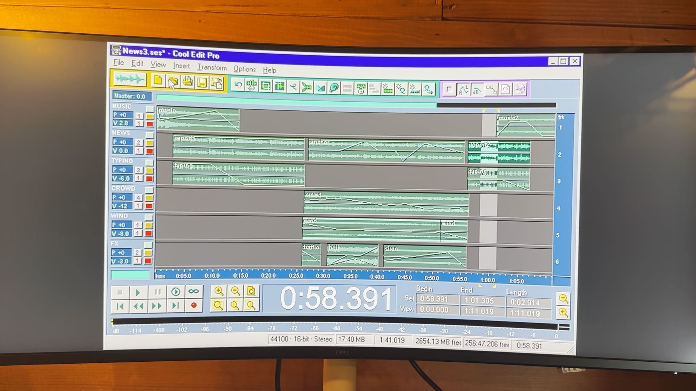
Task: Click the teal horizontal scroll bar above tracks
Action: pos(297,100)
